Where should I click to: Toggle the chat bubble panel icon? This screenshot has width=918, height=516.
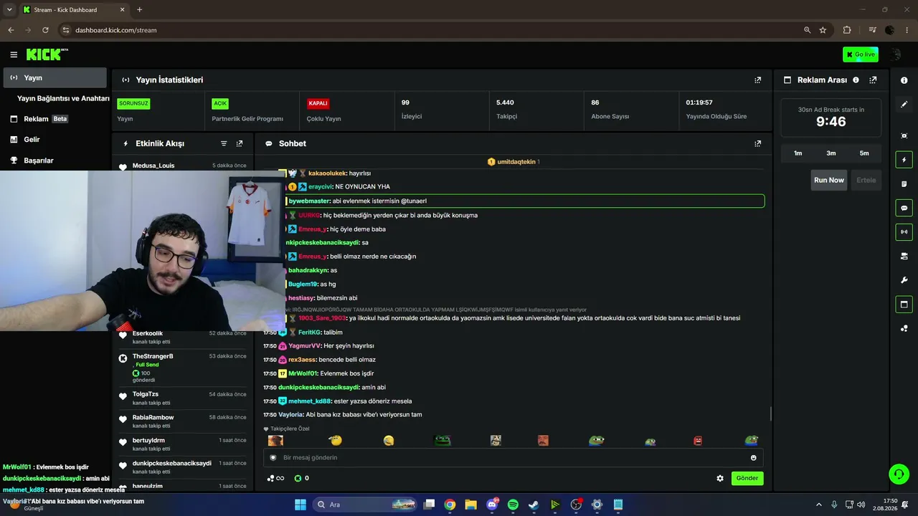(x=904, y=208)
